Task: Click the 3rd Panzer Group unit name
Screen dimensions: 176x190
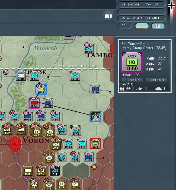Action: click(x=135, y=44)
